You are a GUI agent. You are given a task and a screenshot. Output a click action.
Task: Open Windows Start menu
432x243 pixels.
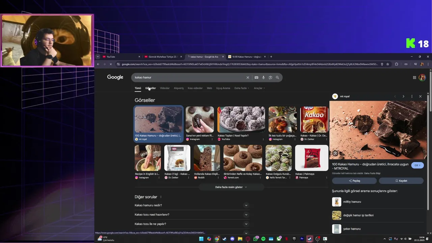201,239
